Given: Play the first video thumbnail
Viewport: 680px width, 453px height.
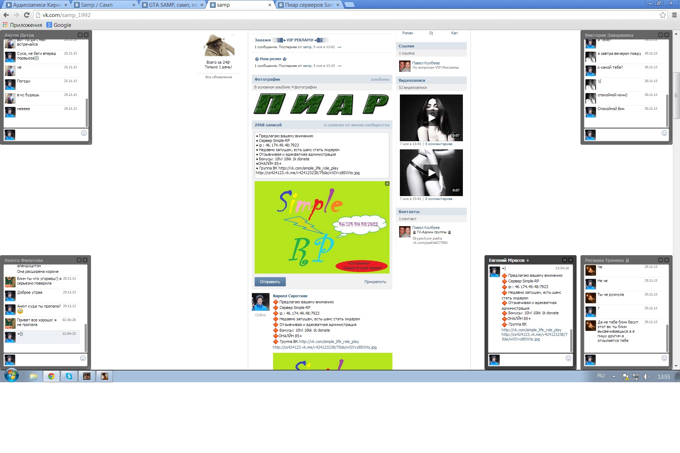Looking at the screenshot, I should tap(431, 118).
